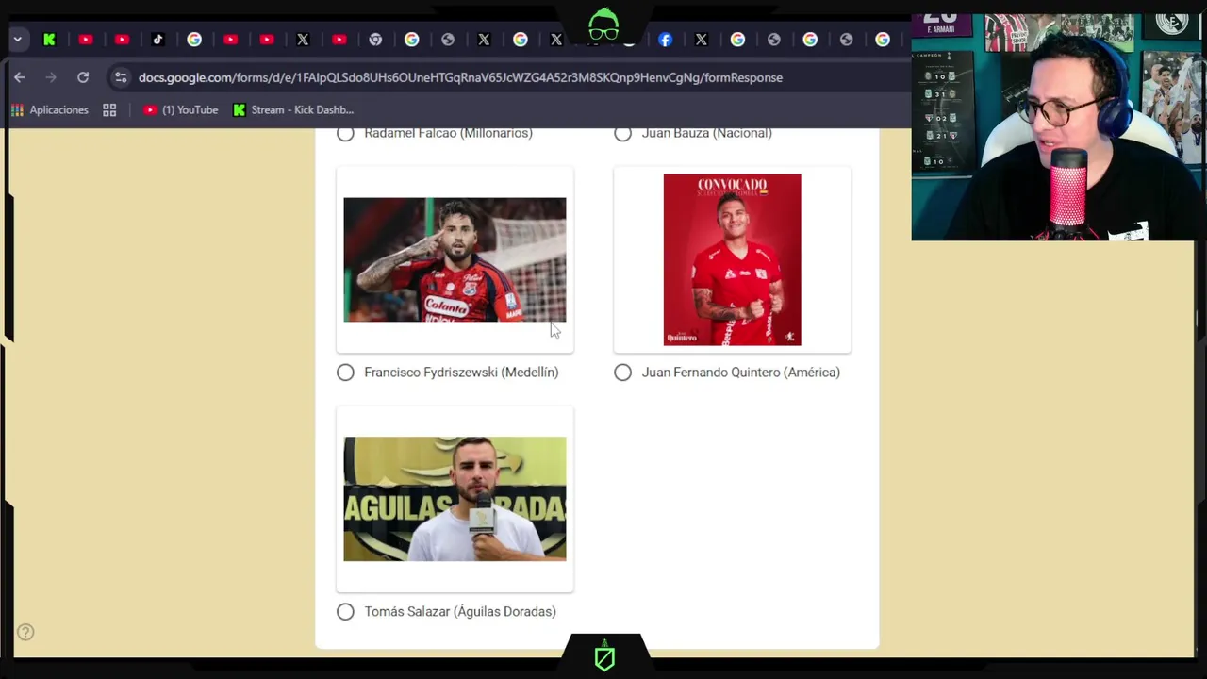Select Juan Bauza (Nacional) radio option

pyautogui.click(x=622, y=133)
